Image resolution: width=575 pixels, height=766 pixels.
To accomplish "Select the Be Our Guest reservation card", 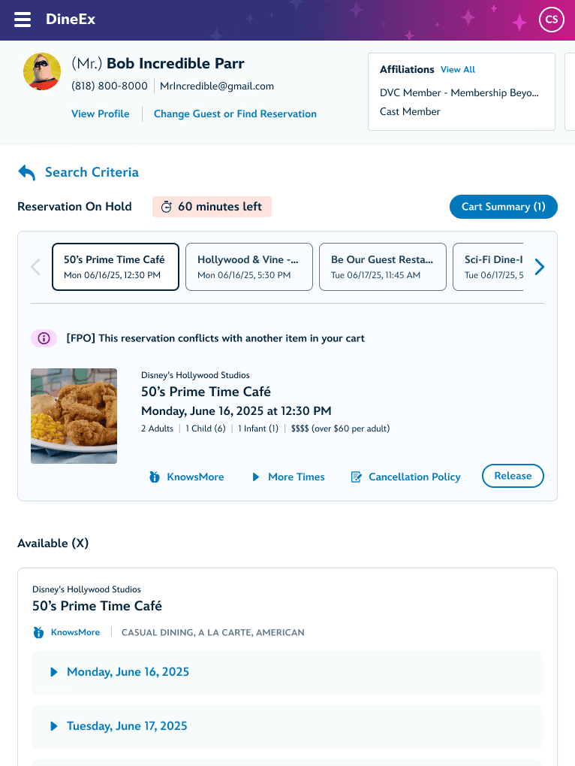I will [382, 267].
